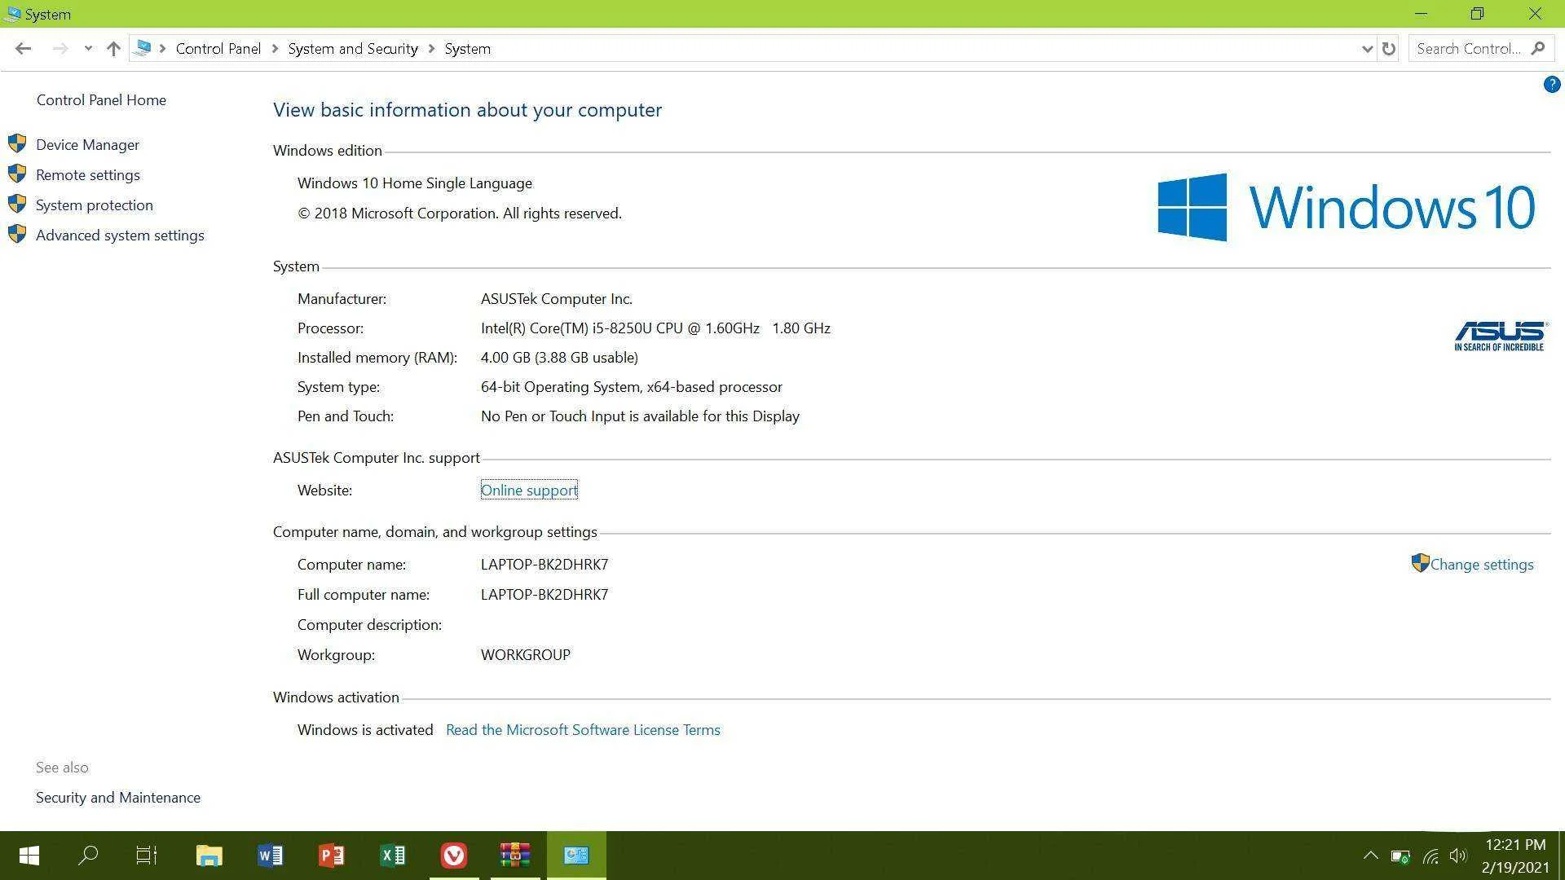Open volume speaker tray icon
The height and width of the screenshot is (880, 1565).
click(1458, 856)
